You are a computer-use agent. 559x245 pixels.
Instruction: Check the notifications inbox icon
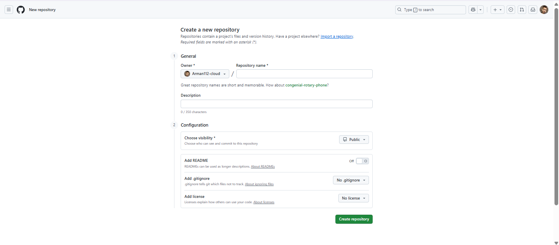(533, 9)
